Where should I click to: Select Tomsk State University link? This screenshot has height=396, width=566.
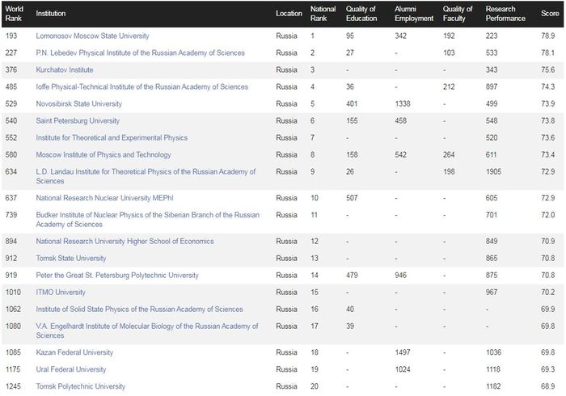coord(71,259)
